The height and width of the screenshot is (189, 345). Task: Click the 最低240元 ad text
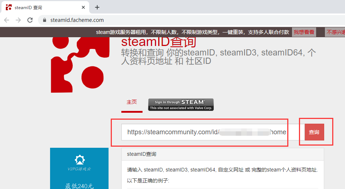pyautogui.click(x=79, y=186)
